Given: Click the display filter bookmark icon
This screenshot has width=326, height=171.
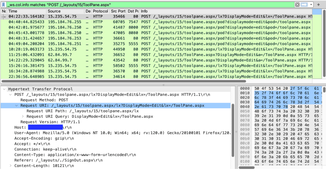Looking at the screenshot, I should coord(3,5).
